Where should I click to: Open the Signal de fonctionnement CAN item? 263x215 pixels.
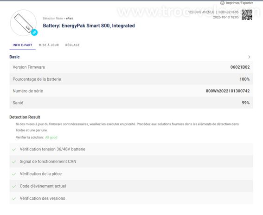[131, 162]
